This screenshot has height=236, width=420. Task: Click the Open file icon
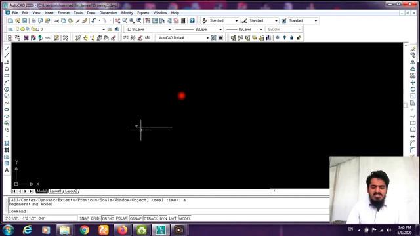tap(18, 20)
